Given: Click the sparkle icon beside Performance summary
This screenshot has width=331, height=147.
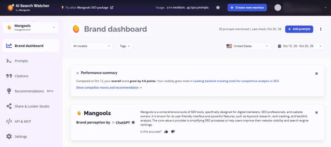Looking at the screenshot, I should pyautogui.click(x=78, y=73).
